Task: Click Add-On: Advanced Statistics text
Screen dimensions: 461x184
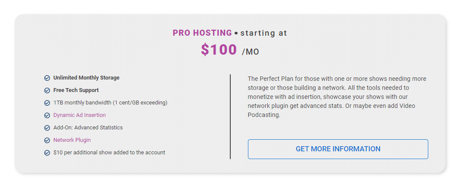Action: point(88,128)
